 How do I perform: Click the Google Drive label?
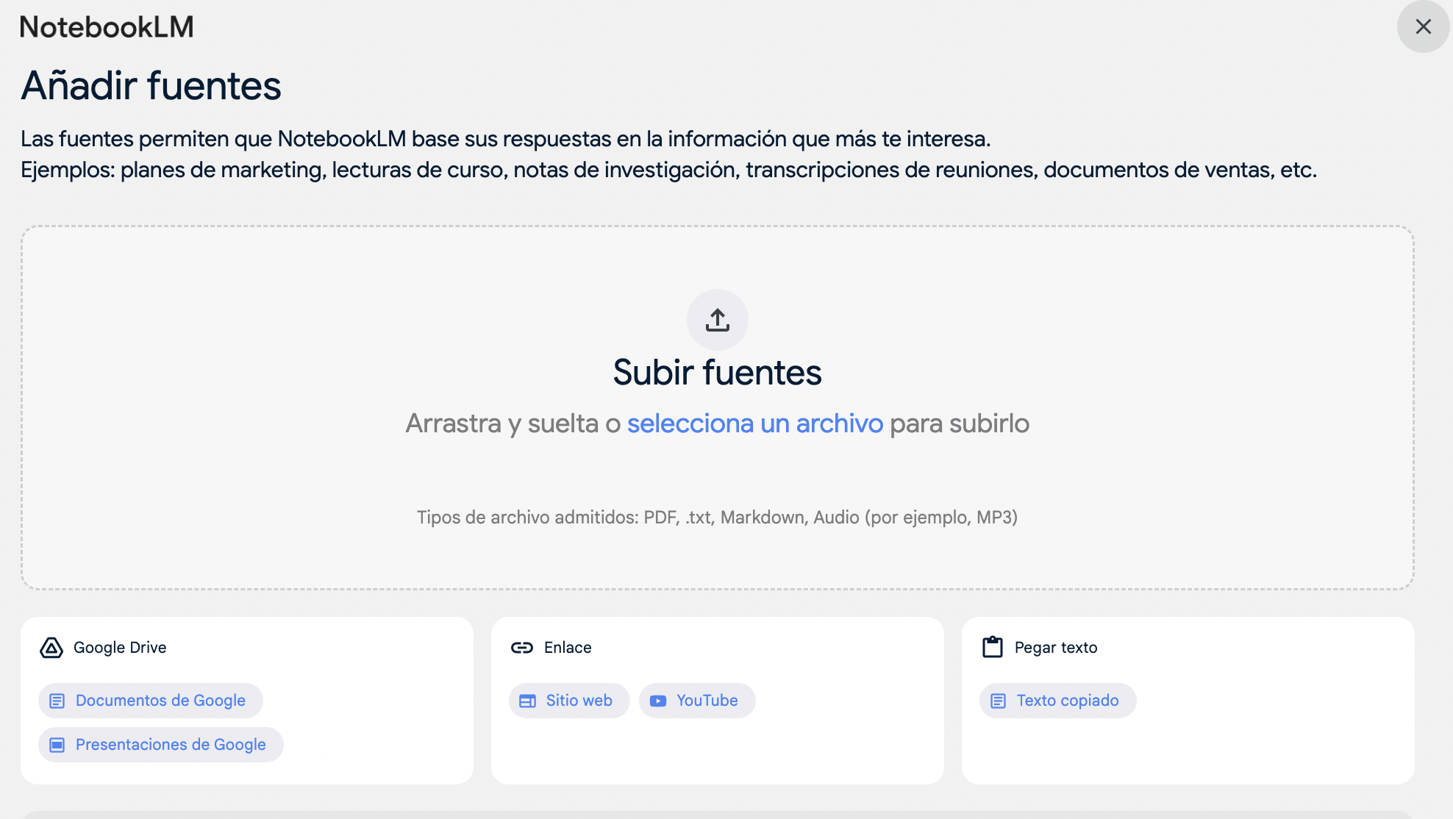tap(120, 648)
